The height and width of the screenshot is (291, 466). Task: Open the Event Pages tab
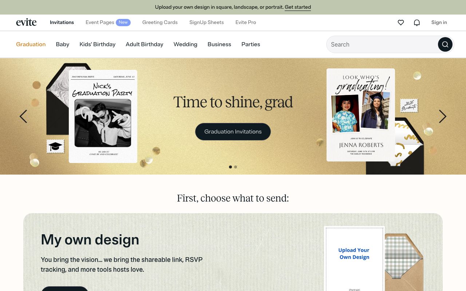pos(100,23)
